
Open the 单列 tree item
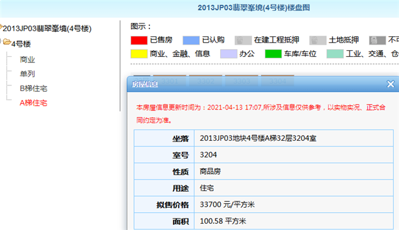coord(27,74)
